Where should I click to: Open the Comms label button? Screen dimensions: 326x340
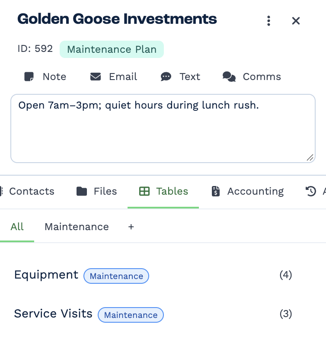(x=262, y=77)
